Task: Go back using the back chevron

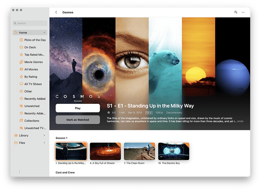Action: click(56, 12)
